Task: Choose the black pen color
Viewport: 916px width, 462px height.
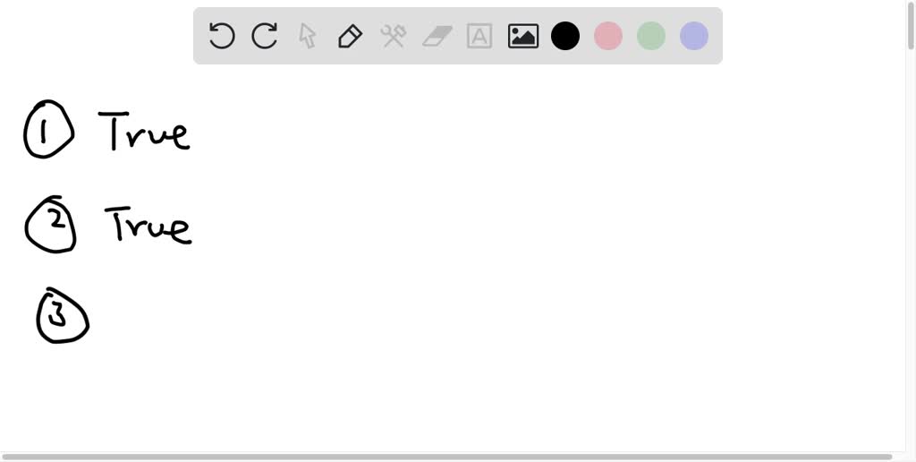Action: point(565,36)
